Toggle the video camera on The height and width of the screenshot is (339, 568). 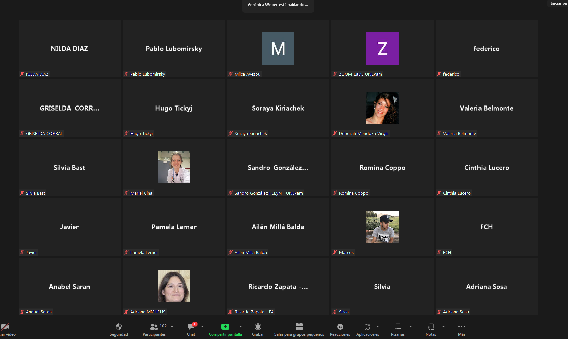(5, 327)
